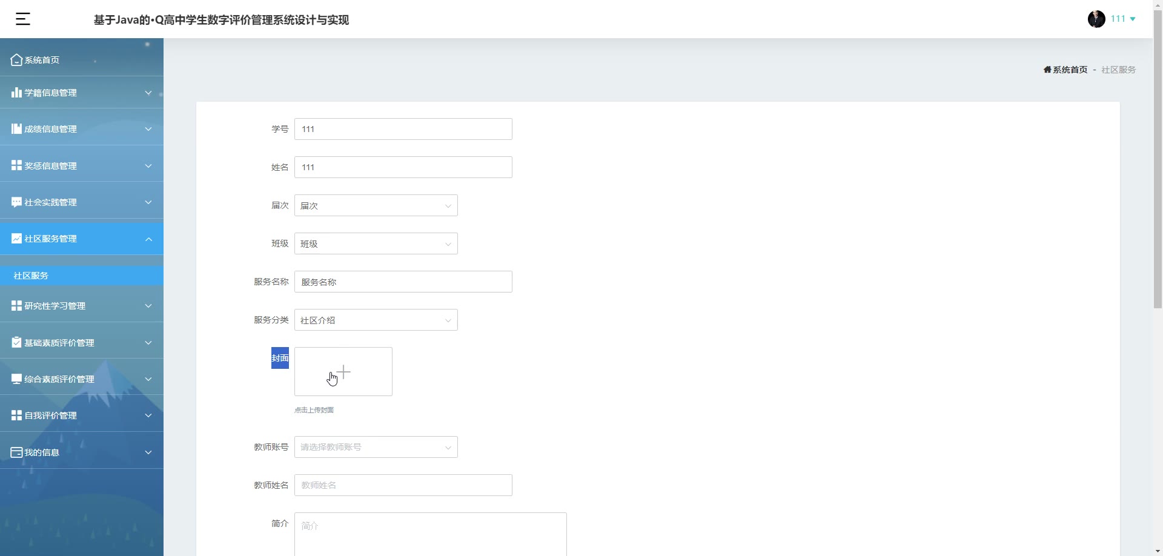1163x556 pixels.
Task: Open the 综合素质评价管理 menu
Action: pyautogui.click(x=82, y=379)
